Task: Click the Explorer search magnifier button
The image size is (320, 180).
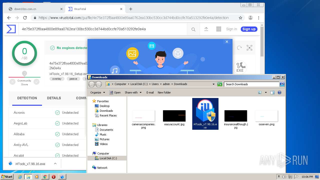Action: point(282,84)
